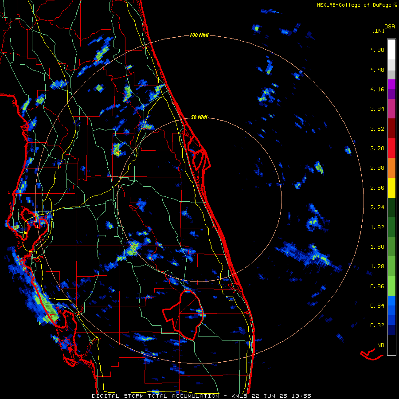
Task: Click the 0.32 legend value
Action: click(377, 325)
